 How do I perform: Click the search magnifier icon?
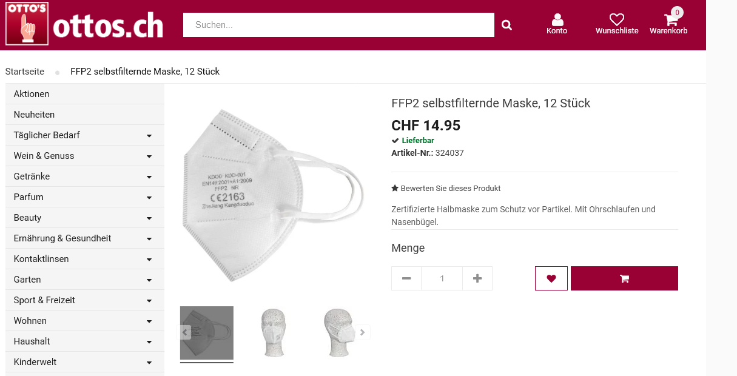pyautogui.click(x=506, y=25)
